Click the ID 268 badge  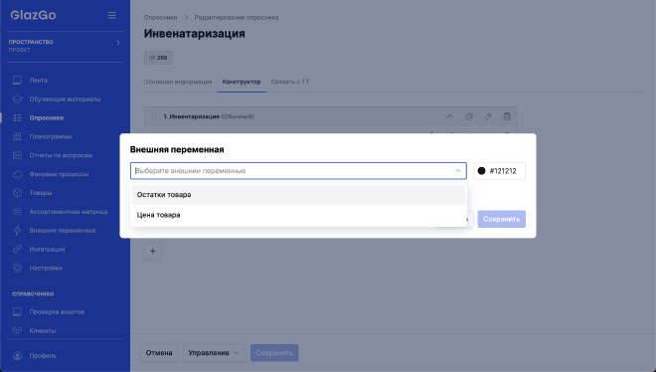point(158,58)
